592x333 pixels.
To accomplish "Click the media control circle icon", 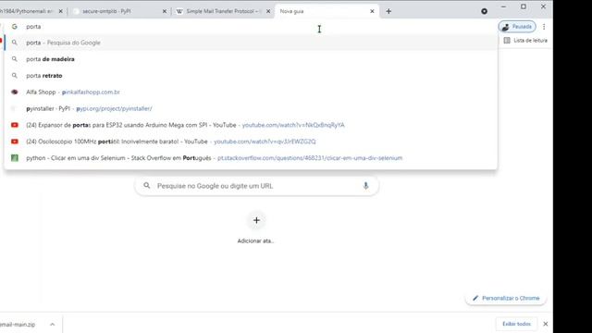I will (x=484, y=11).
